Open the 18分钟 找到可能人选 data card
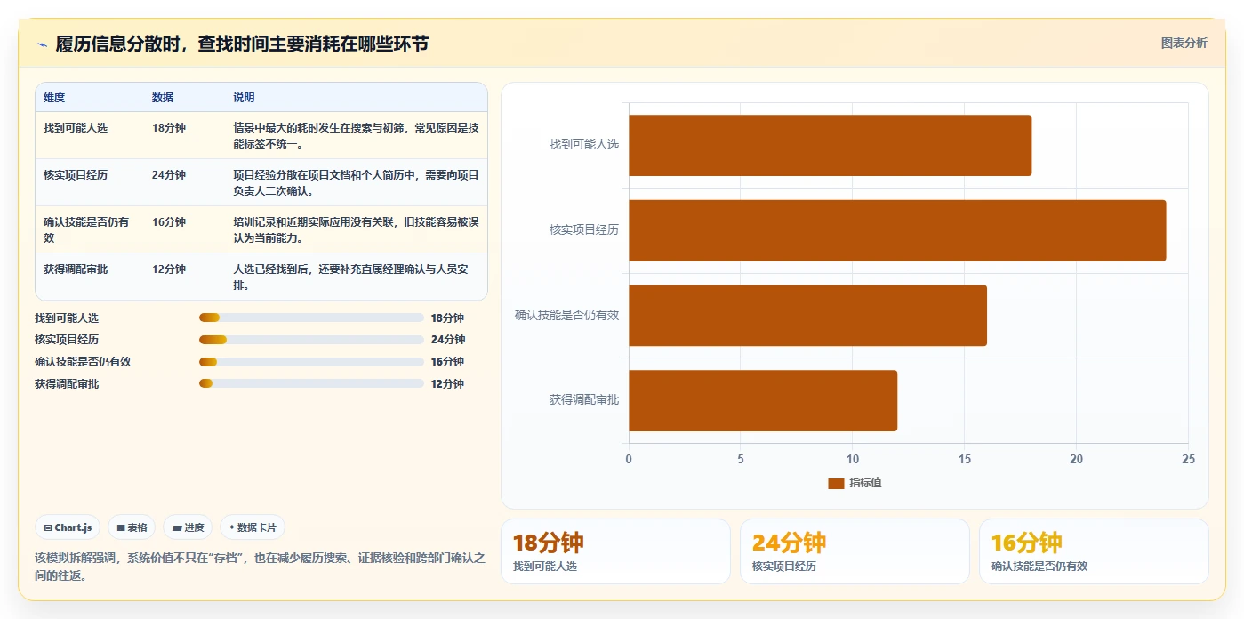 pyautogui.click(x=615, y=551)
